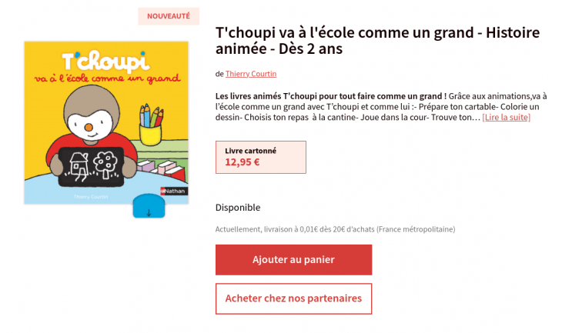562x333 pixels.
Task: Click the delivery info about 0,01€ shipping
Action: (x=335, y=229)
